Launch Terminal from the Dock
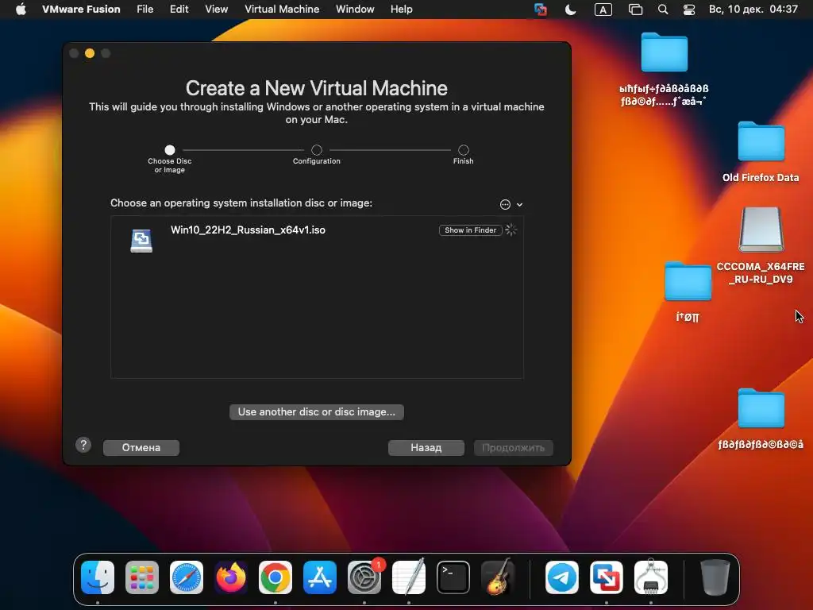 [x=453, y=577]
